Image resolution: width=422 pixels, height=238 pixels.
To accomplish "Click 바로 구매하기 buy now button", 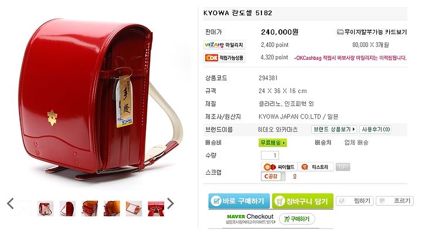I will (x=239, y=201).
